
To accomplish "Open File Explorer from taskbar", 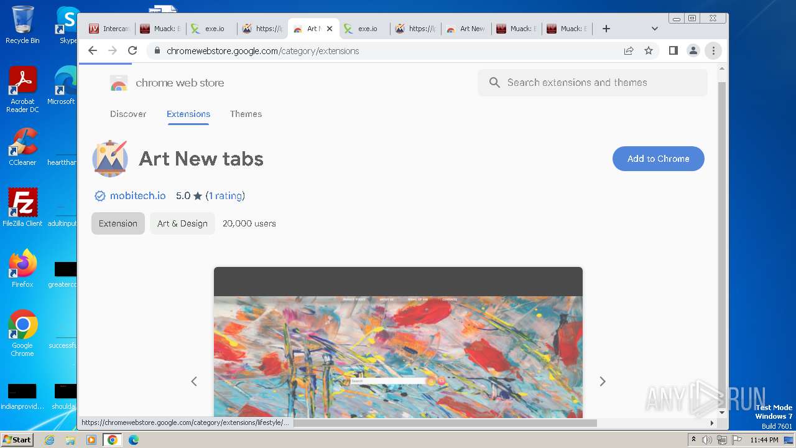I will pyautogui.click(x=70, y=440).
